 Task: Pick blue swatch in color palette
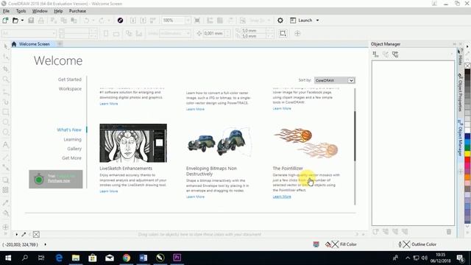467,137
